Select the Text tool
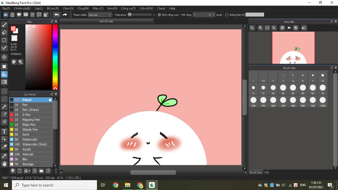 [x=4, y=131]
